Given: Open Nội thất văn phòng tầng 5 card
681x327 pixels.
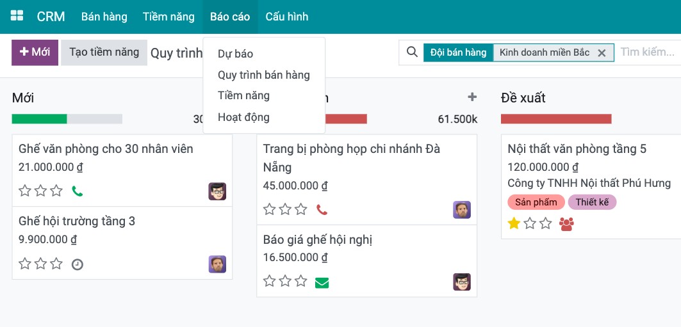Looking at the screenshot, I should pos(577,149).
